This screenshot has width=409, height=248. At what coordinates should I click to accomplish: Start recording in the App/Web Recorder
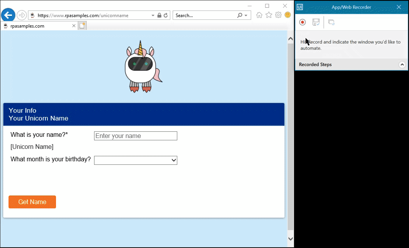click(x=302, y=22)
